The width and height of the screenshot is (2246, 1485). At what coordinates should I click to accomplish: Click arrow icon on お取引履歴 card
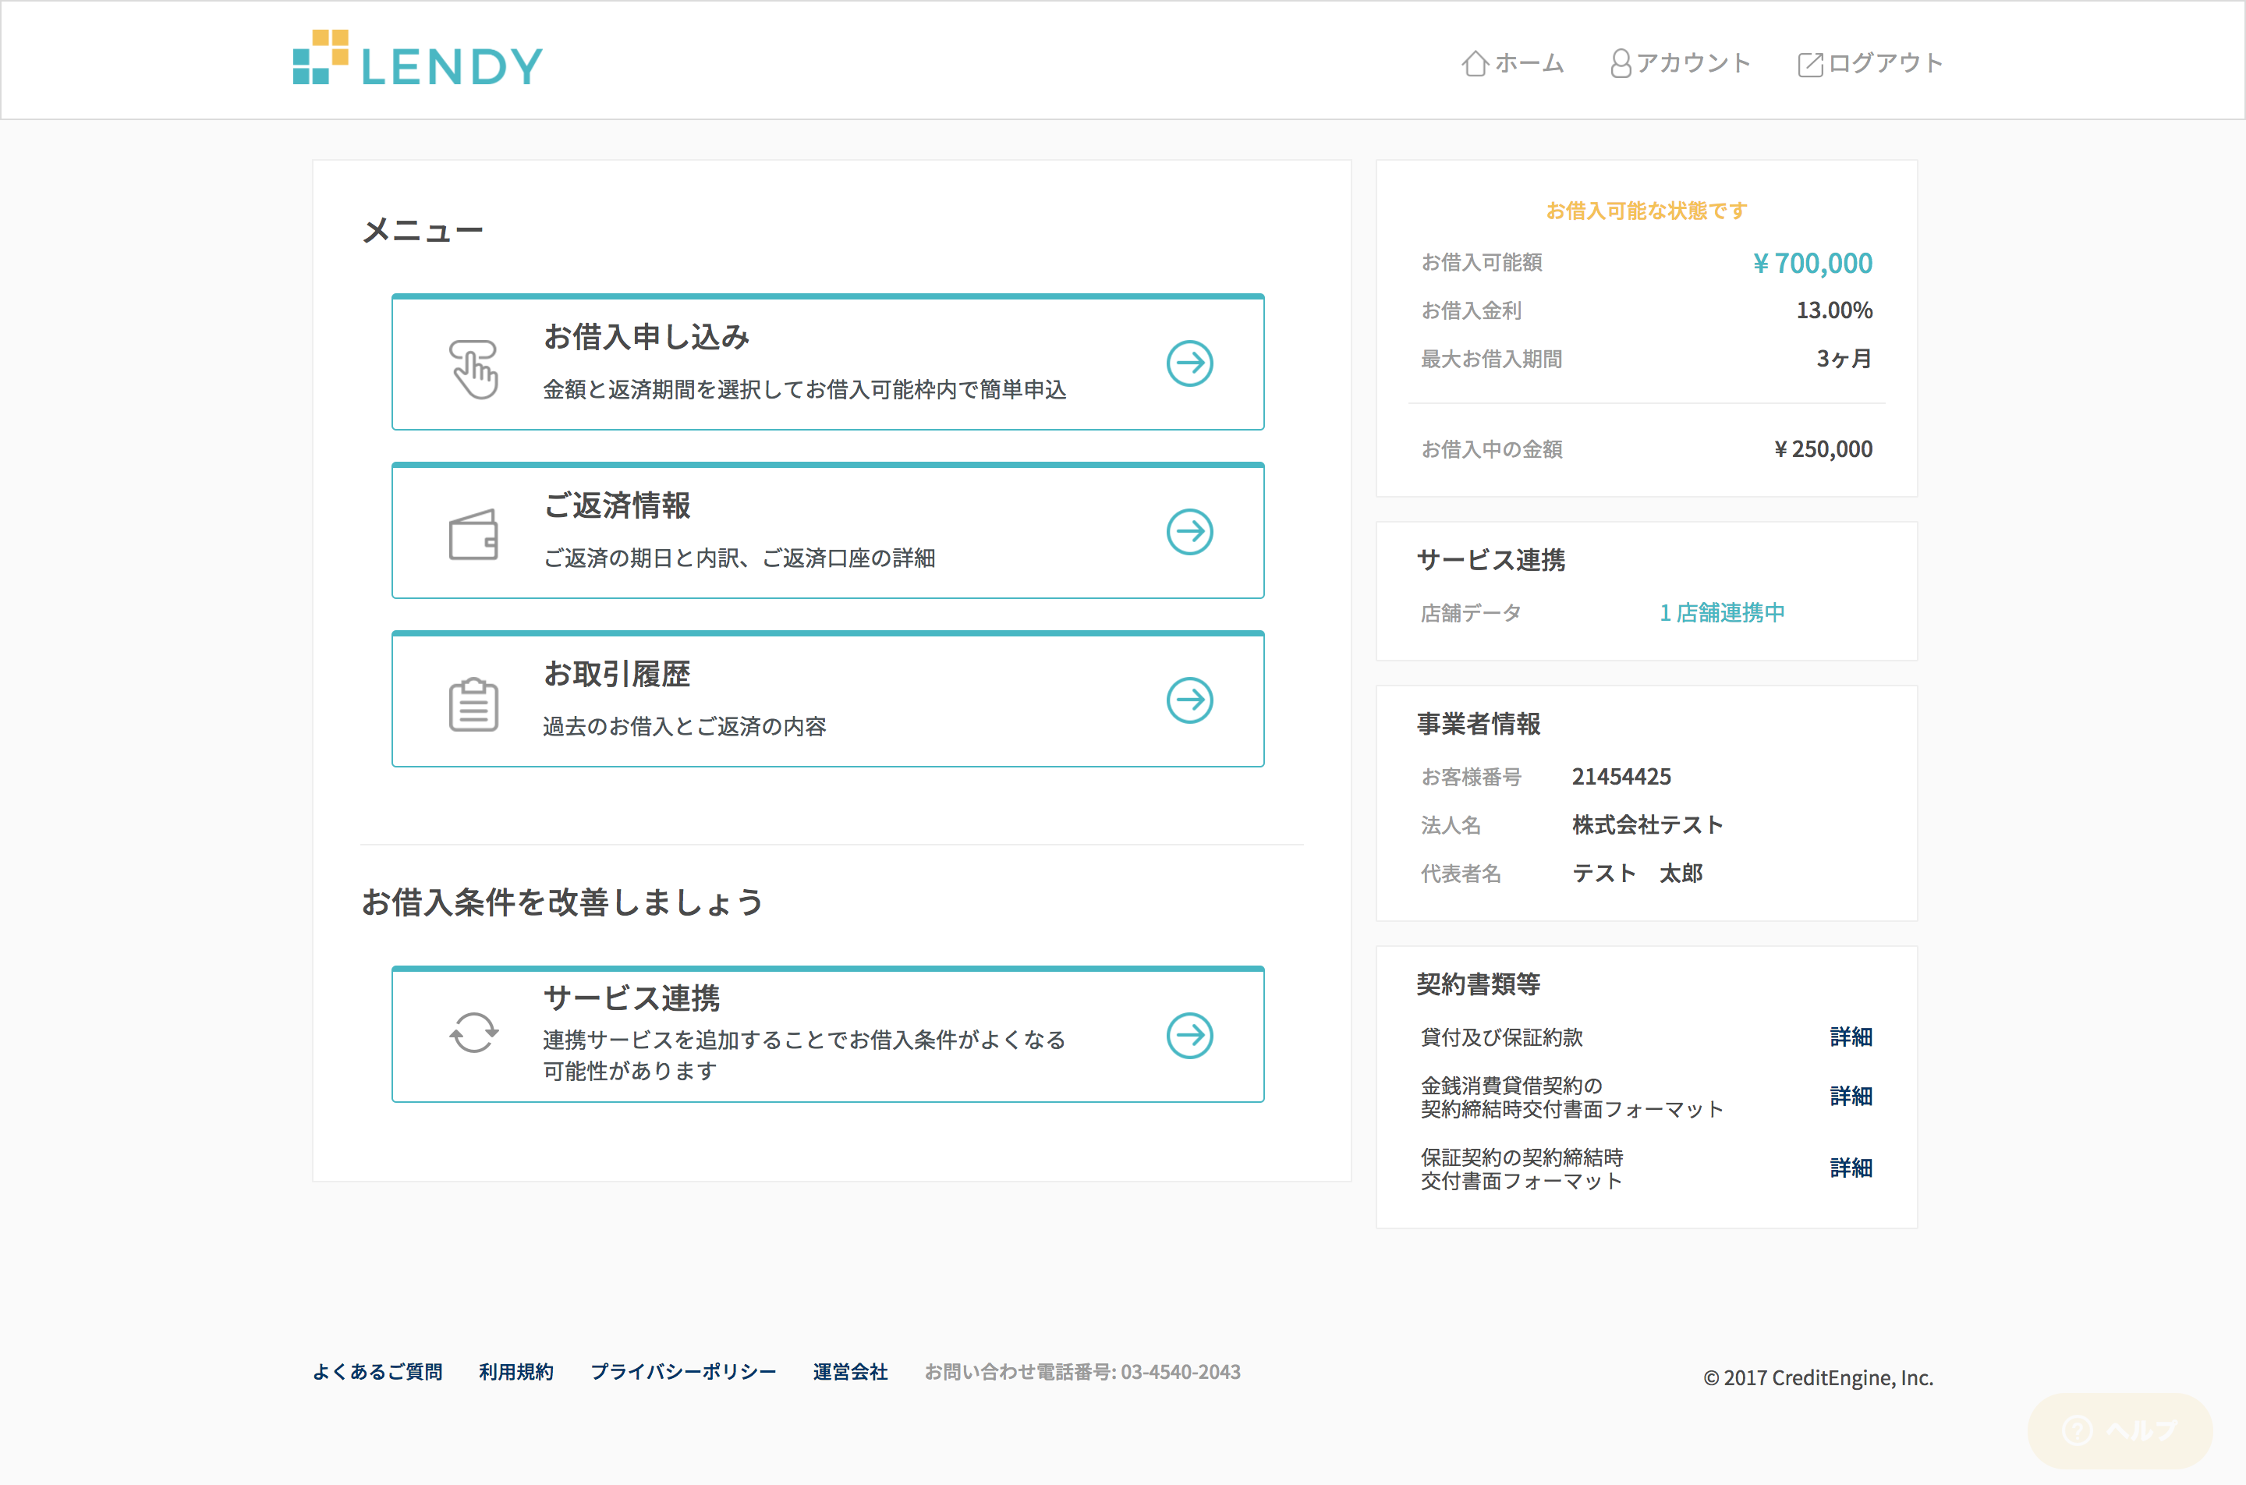(1189, 701)
